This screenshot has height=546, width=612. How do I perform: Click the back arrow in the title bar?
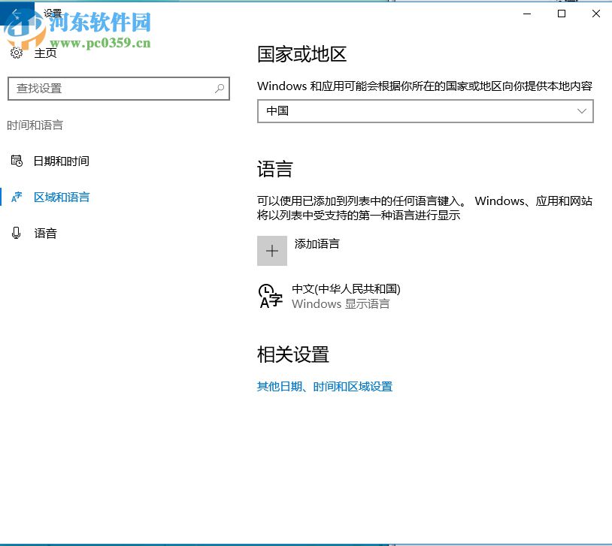point(15,12)
